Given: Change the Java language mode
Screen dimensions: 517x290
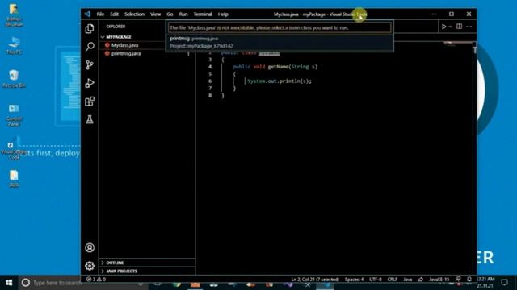Looking at the screenshot, I should pyautogui.click(x=407, y=280).
